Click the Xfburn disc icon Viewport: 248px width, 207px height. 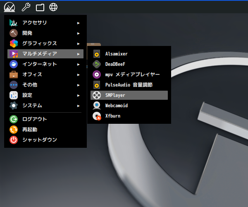click(x=97, y=116)
